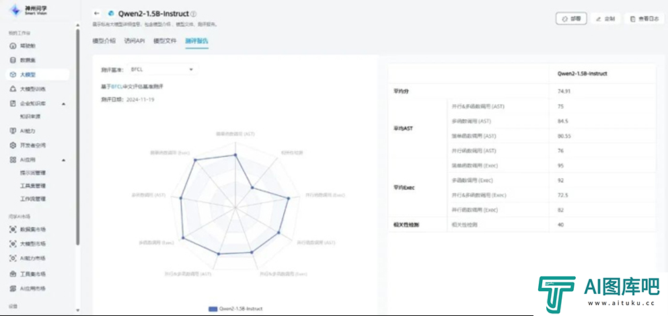Open the blue BFCL link in description
The width and height of the screenshot is (668, 316).
click(117, 87)
